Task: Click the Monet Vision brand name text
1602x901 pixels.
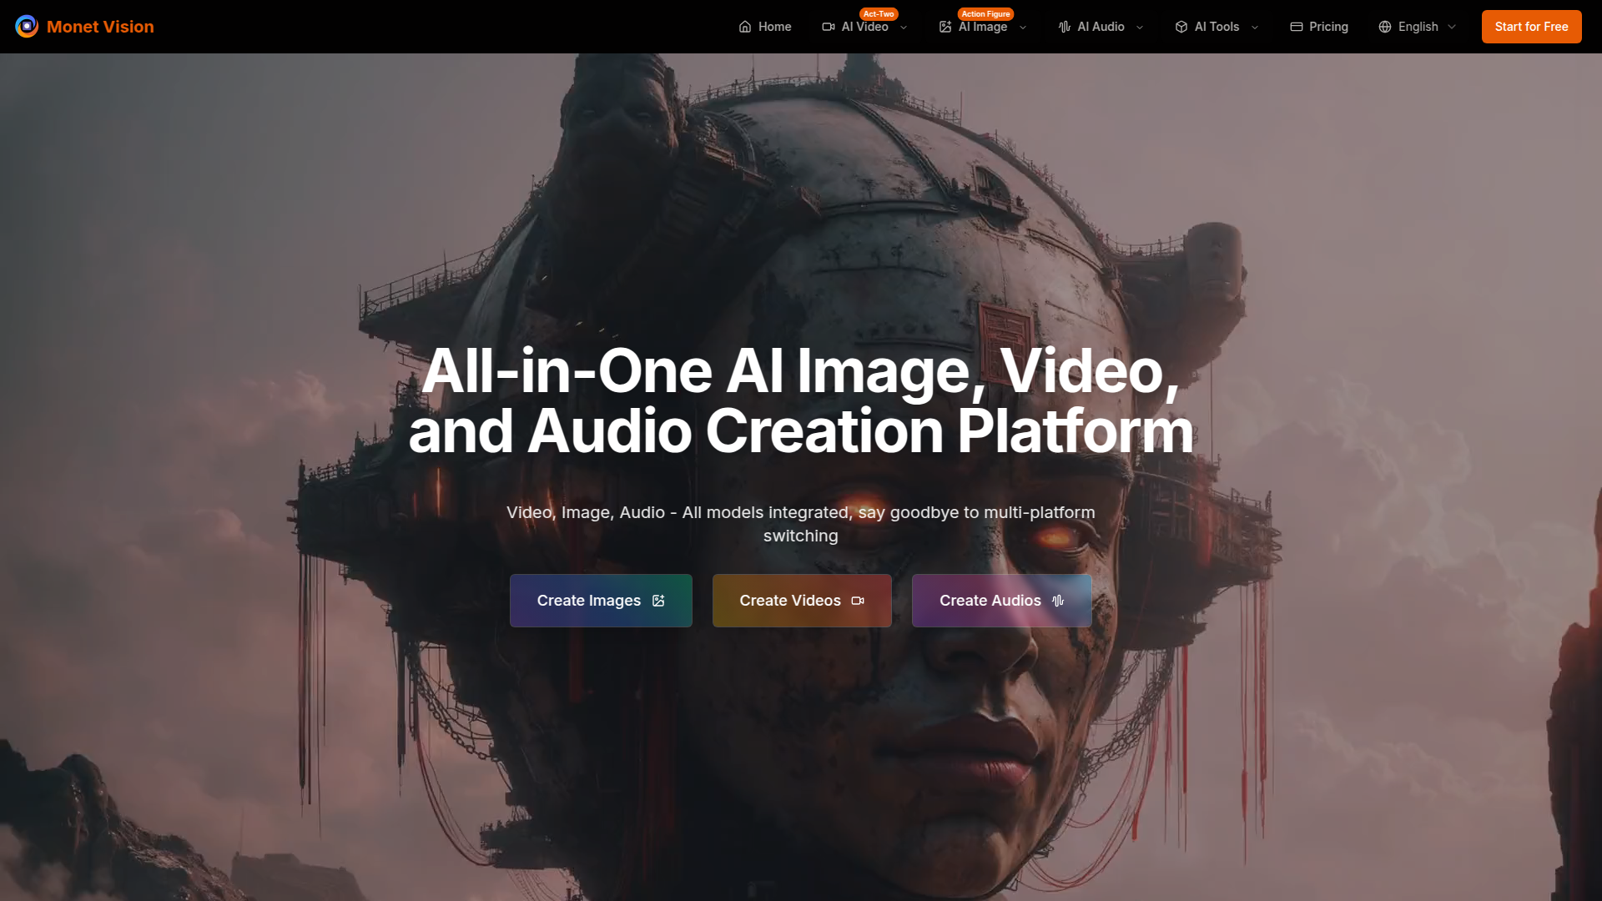Action: (100, 27)
